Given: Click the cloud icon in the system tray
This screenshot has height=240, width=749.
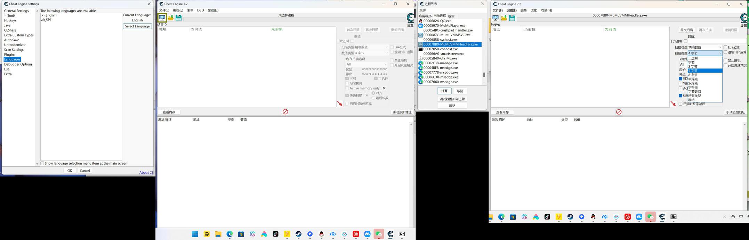Looking at the screenshot, I should [x=733, y=217].
